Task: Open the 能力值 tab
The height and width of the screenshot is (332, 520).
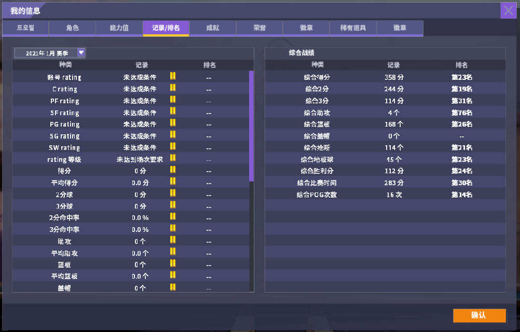Action: coord(119,28)
